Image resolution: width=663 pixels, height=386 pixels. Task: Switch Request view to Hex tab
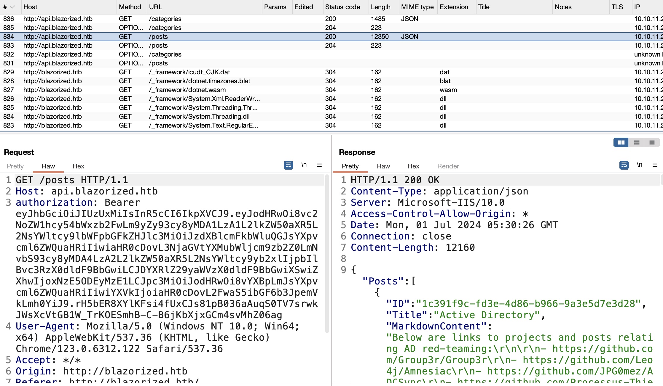coord(78,166)
